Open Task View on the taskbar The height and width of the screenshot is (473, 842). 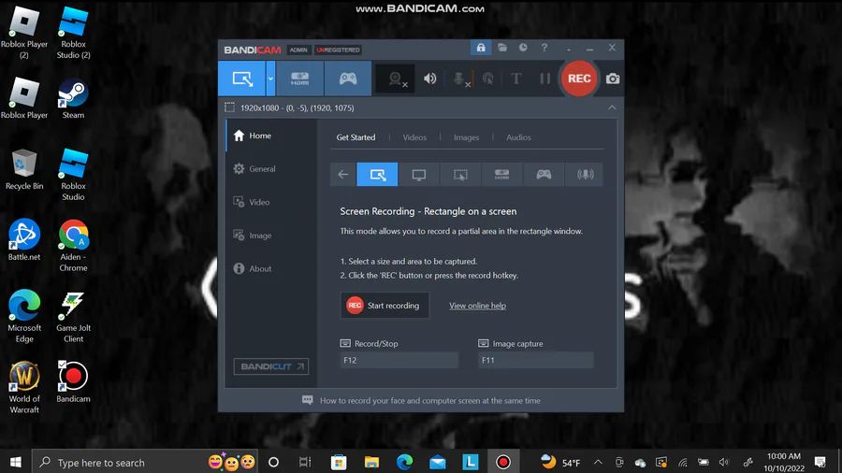(x=304, y=462)
